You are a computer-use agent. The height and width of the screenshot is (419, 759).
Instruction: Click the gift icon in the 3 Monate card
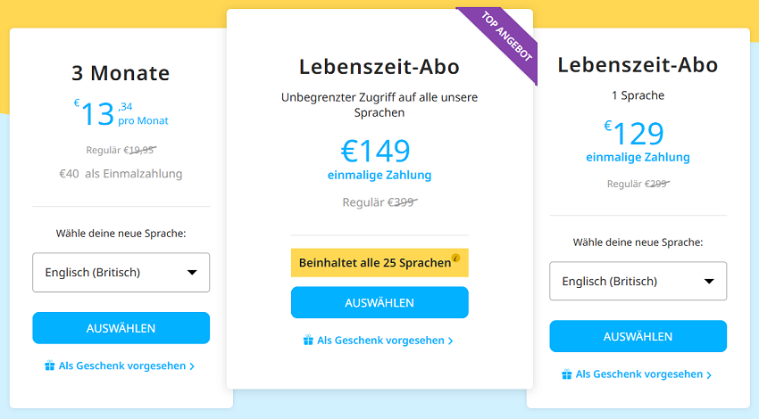coord(50,366)
